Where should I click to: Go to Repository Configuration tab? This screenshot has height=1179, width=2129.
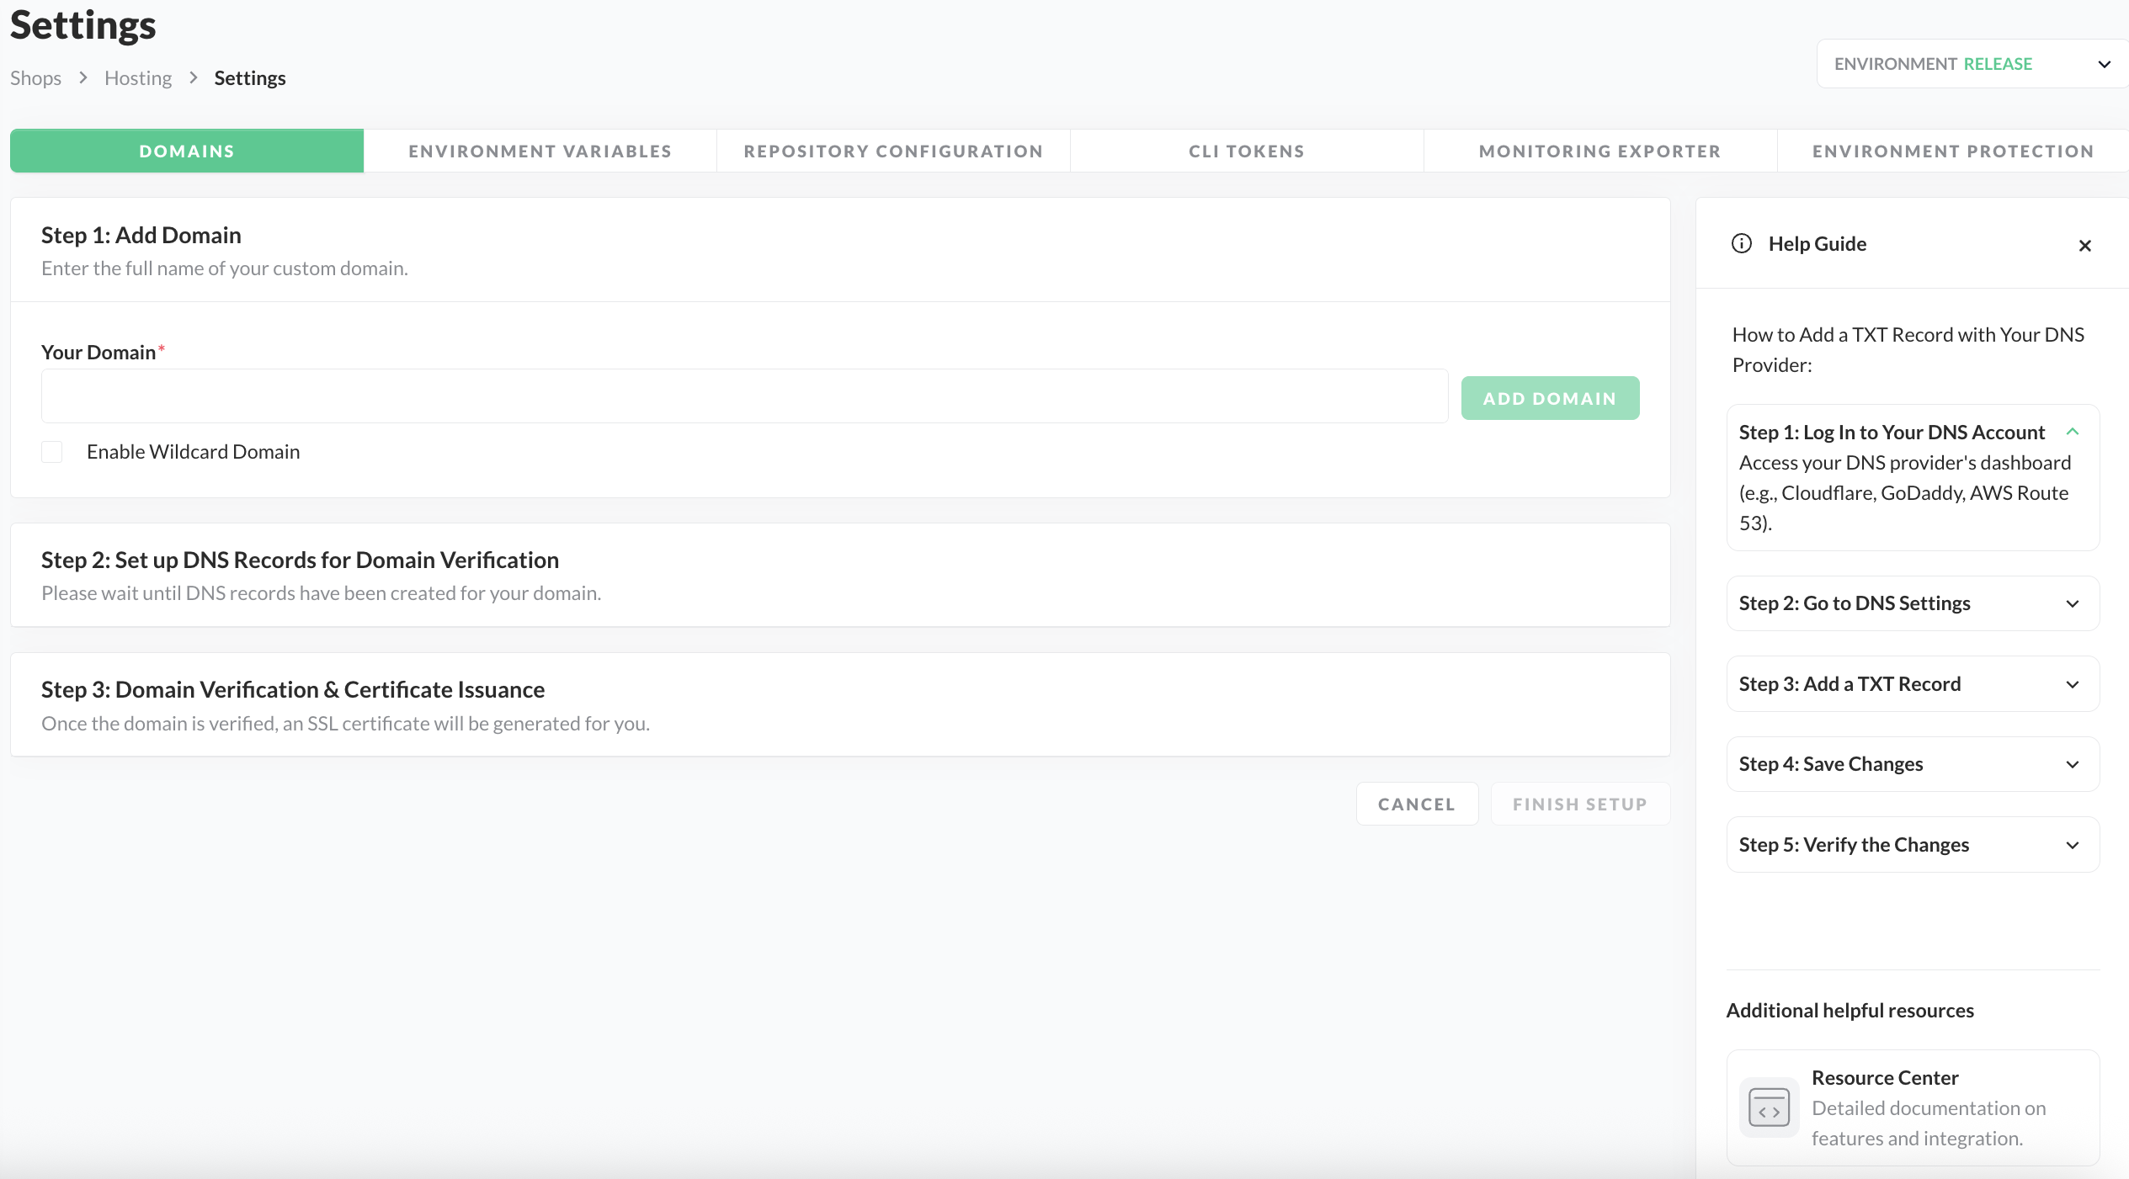pyautogui.click(x=893, y=151)
